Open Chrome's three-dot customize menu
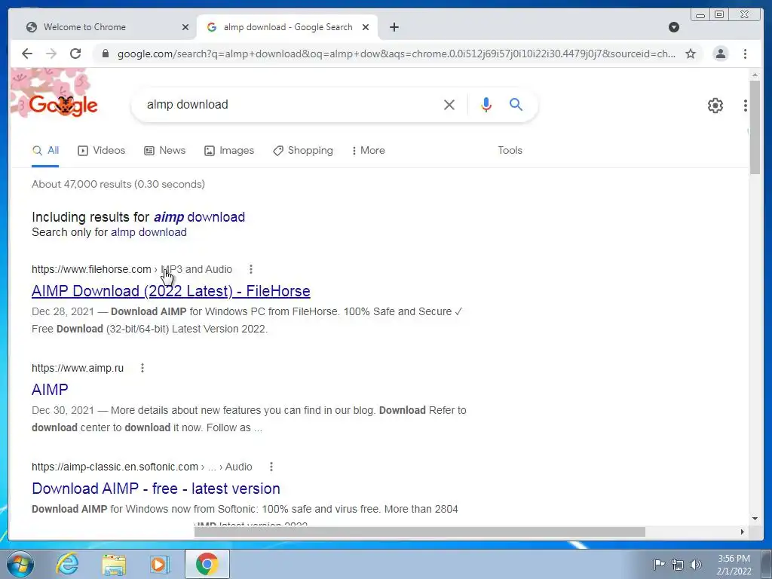772x579 pixels. pyautogui.click(x=745, y=54)
